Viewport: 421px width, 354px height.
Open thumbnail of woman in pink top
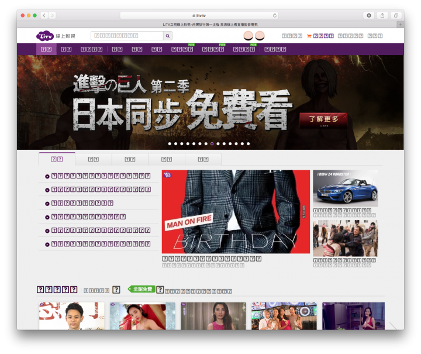tap(213, 316)
